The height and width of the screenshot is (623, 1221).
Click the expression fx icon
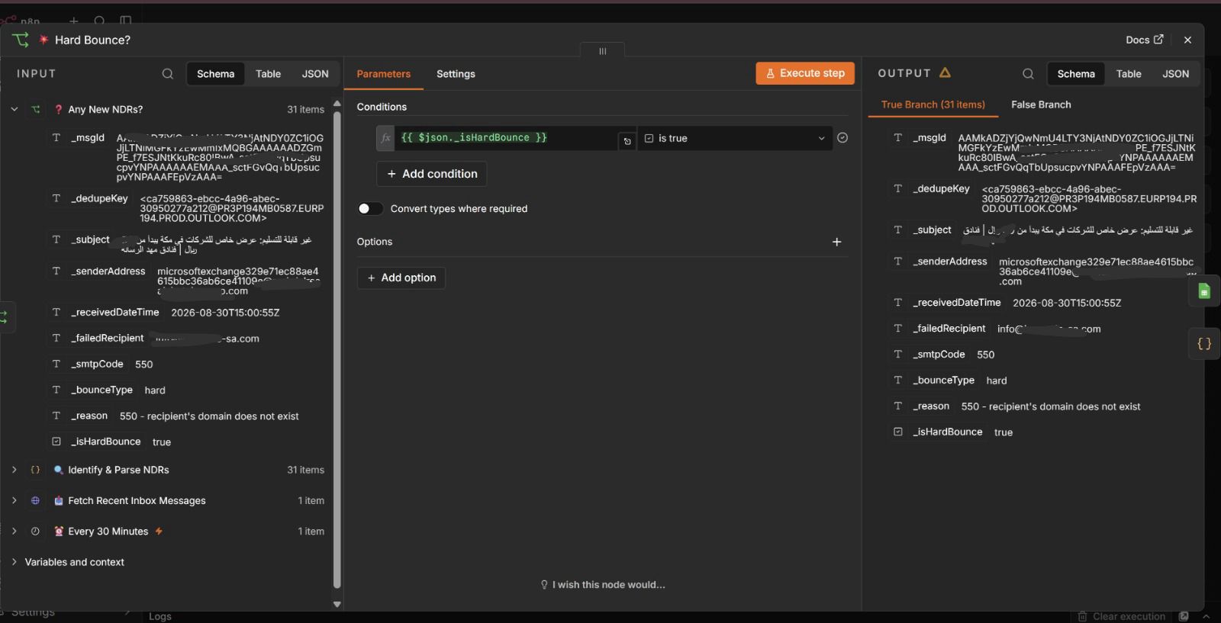point(385,138)
